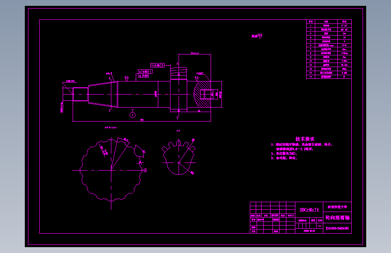Select the header row of the gear parameter table
This screenshot has width=391, height=253.
[x=329, y=22]
